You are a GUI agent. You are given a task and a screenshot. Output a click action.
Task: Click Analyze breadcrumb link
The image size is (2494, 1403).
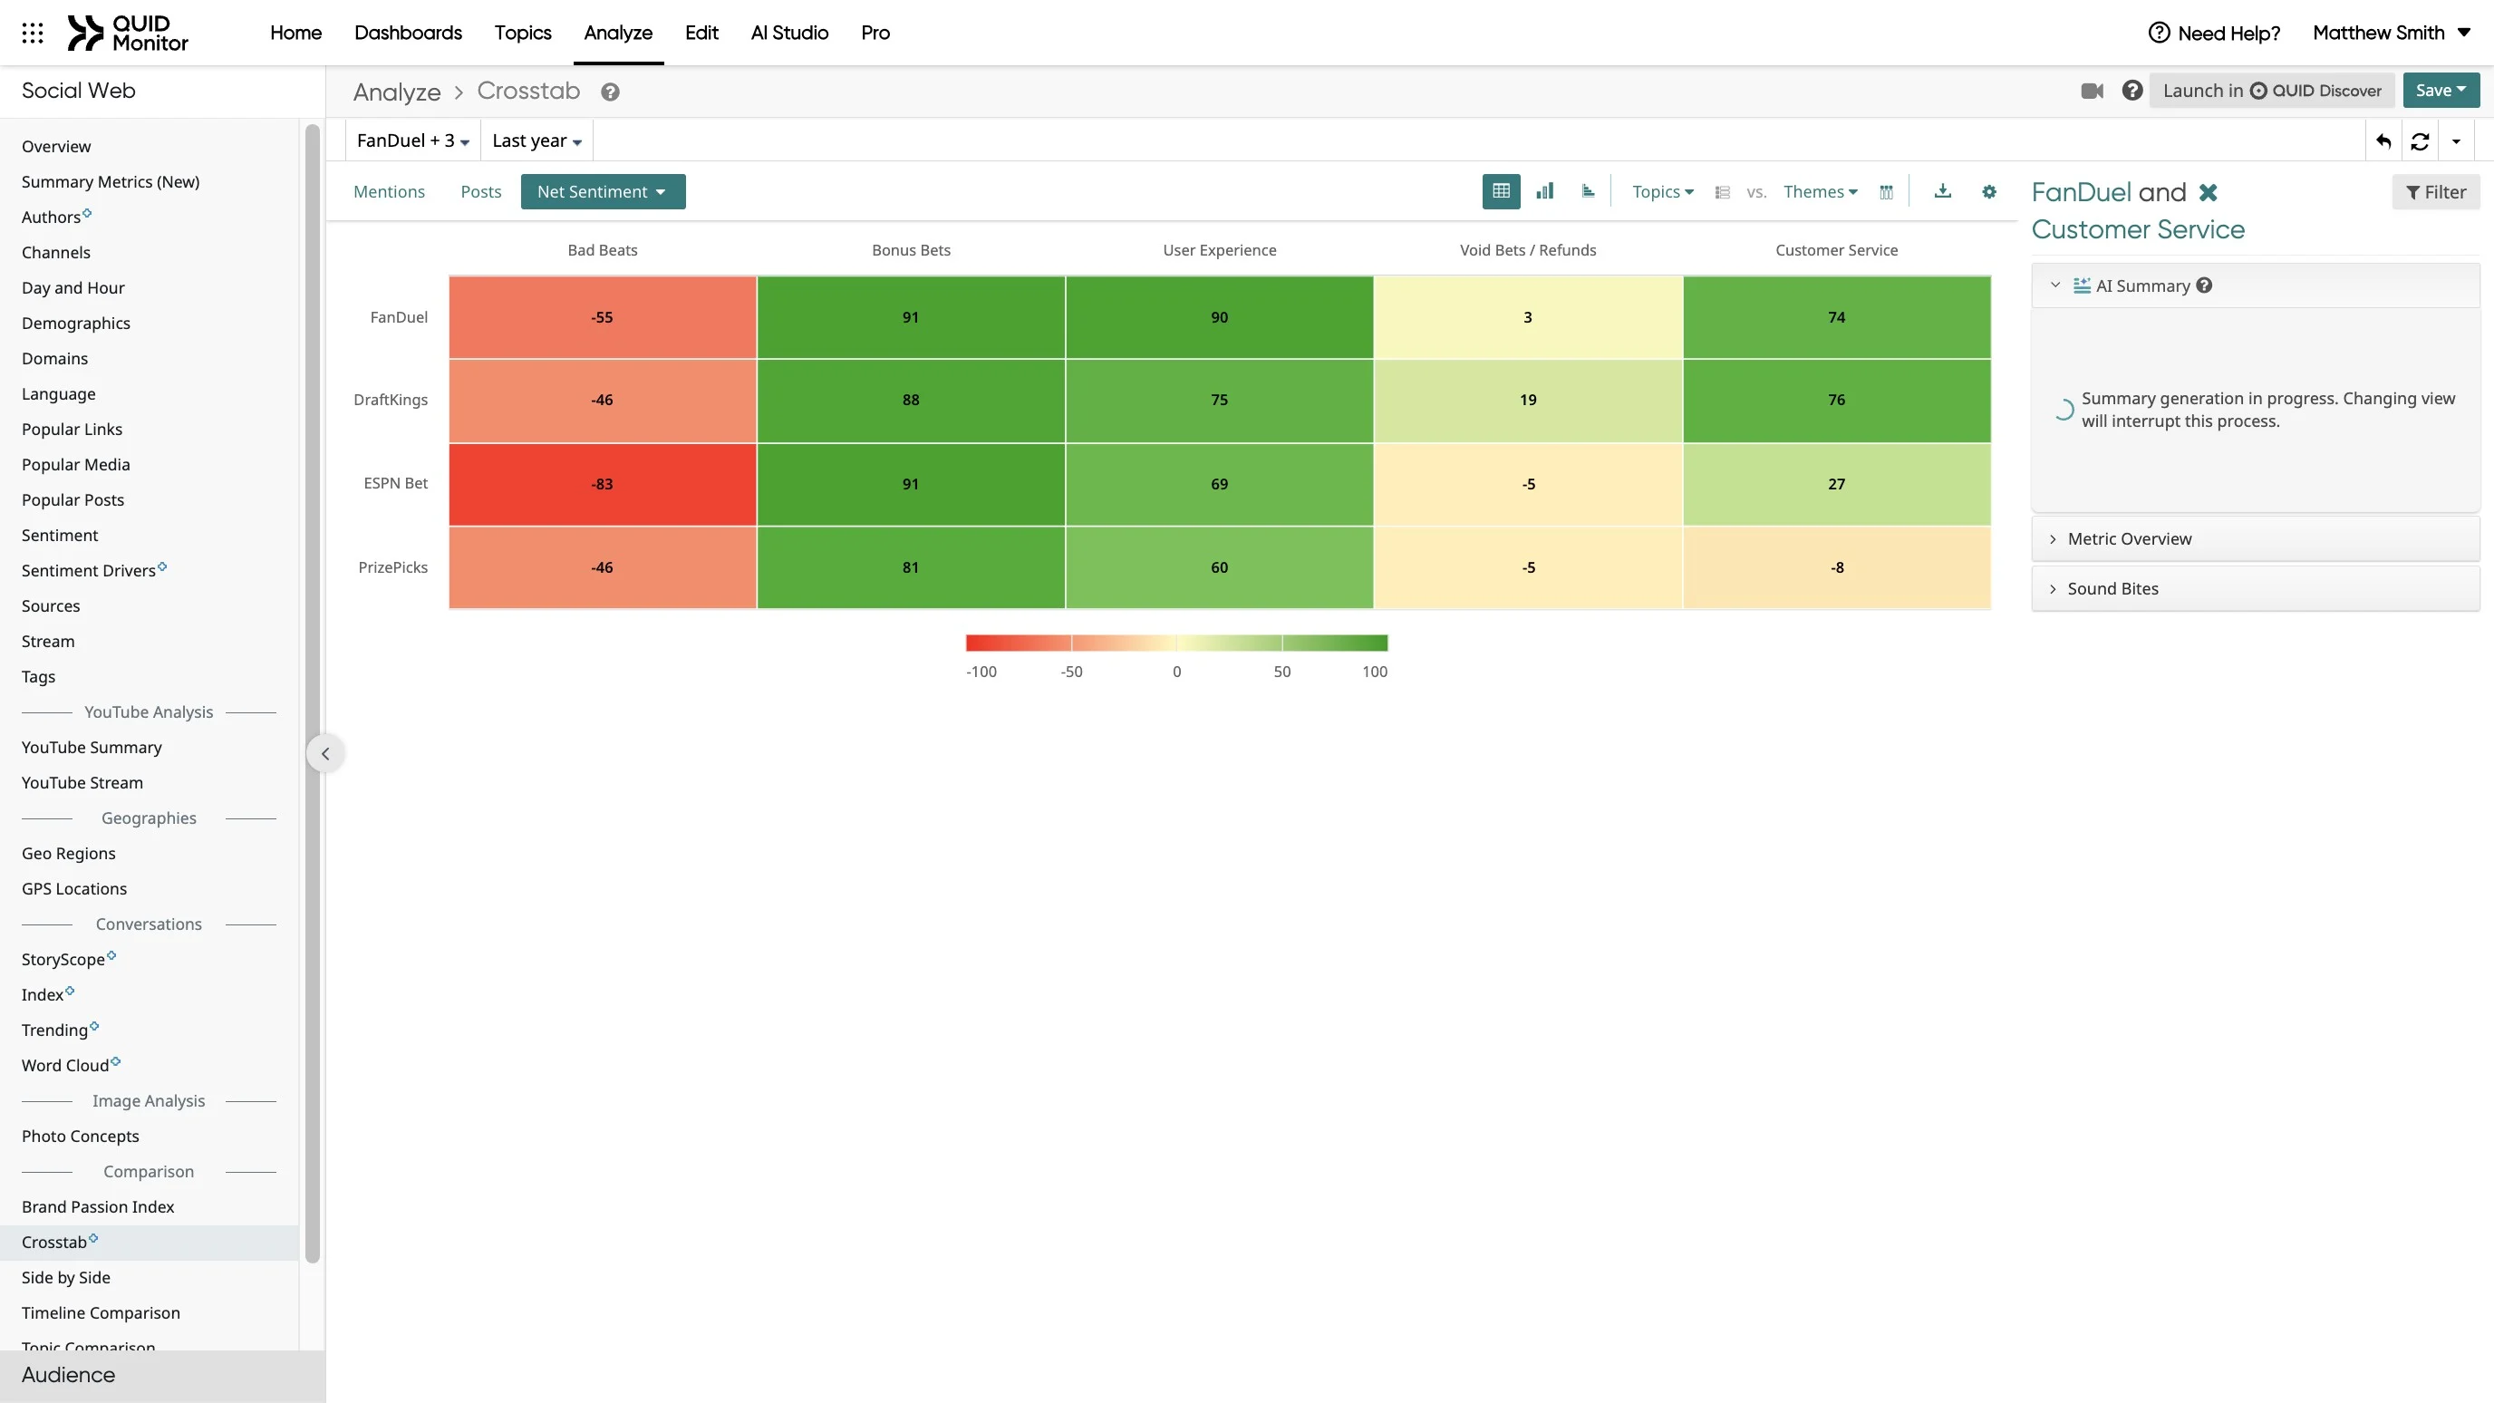coord(397,92)
